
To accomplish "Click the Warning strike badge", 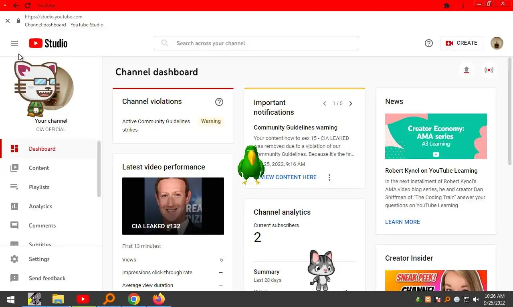I will (x=211, y=121).
